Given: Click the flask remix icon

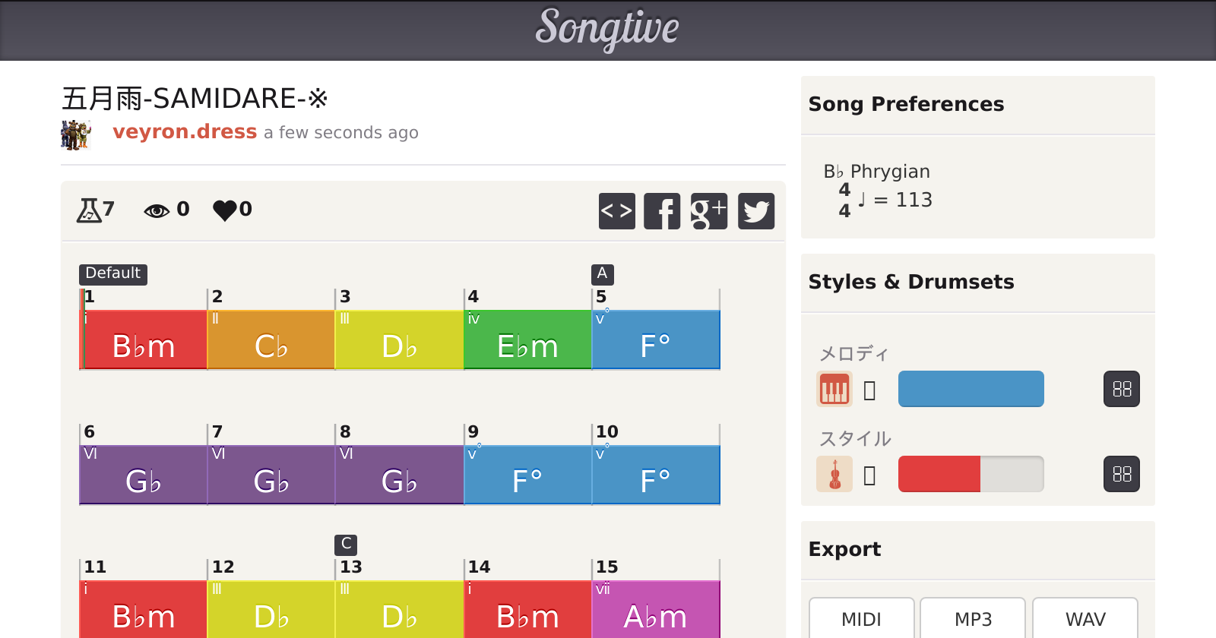Looking at the screenshot, I should point(89,210).
